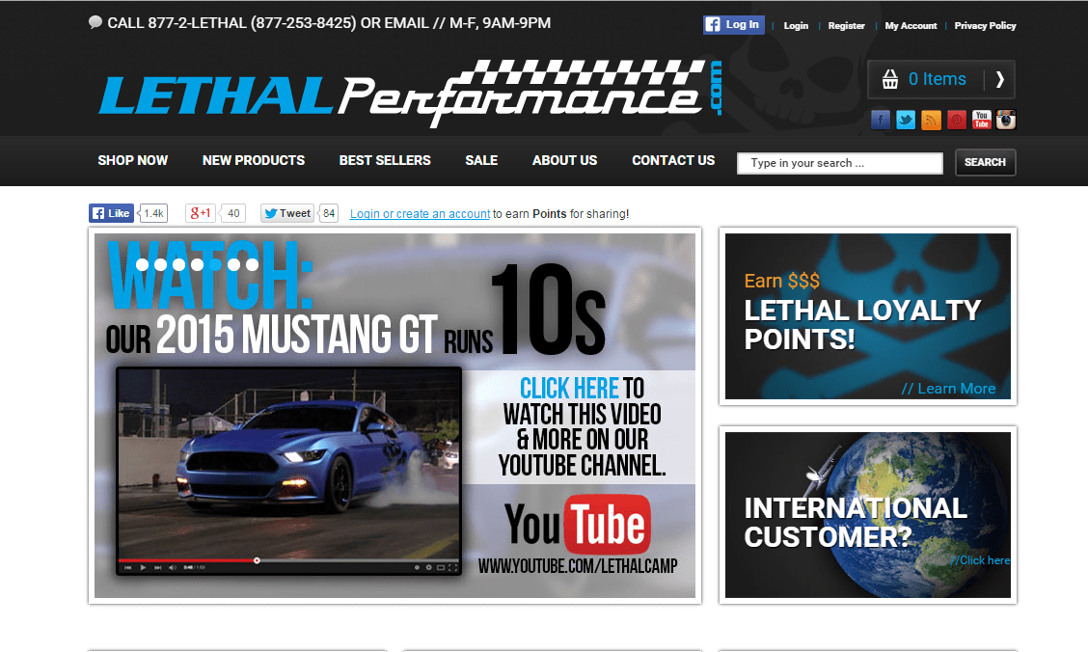
Task: Click 'Login or create an account' link
Action: tap(420, 213)
